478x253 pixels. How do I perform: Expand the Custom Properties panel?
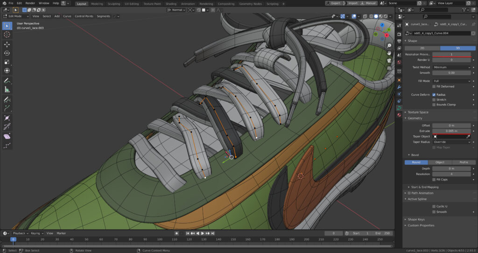tap(421, 225)
